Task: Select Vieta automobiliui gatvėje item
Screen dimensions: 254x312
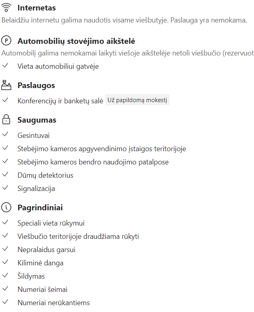Action: (x=58, y=66)
